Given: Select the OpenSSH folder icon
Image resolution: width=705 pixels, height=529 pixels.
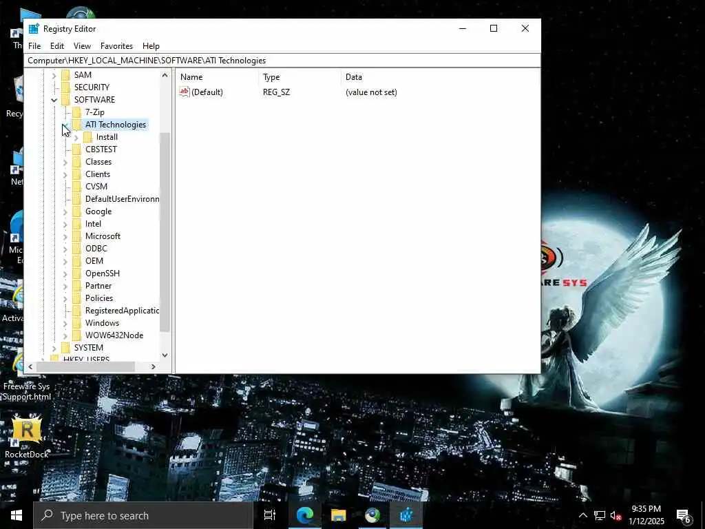Looking at the screenshot, I should [77, 273].
